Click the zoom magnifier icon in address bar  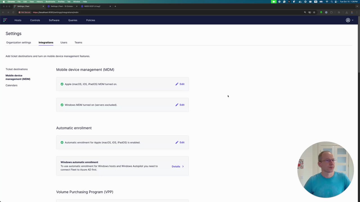click(305, 12)
